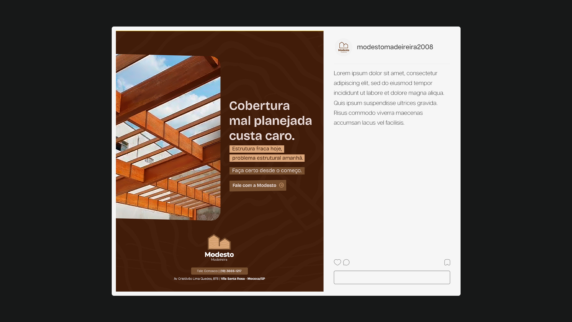Click the wooden house logo above Modesto
Viewport: 572px width, 322px height.
click(x=219, y=242)
